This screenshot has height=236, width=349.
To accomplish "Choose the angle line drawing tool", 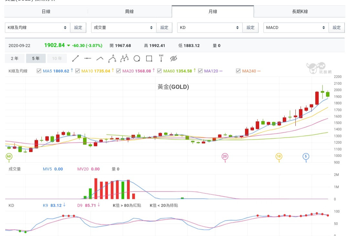I will [100, 58].
